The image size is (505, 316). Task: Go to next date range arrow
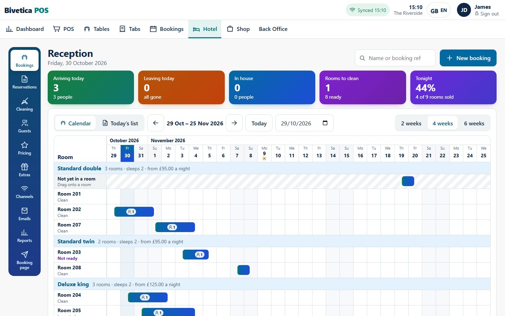click(x=234, y=123)
